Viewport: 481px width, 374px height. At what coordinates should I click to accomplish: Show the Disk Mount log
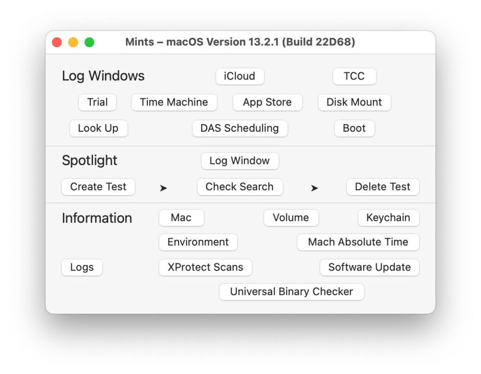coord(354,102)
